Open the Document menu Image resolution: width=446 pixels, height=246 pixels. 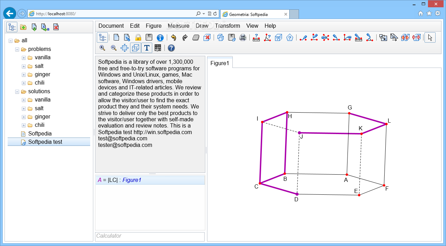tap(111, 26)
